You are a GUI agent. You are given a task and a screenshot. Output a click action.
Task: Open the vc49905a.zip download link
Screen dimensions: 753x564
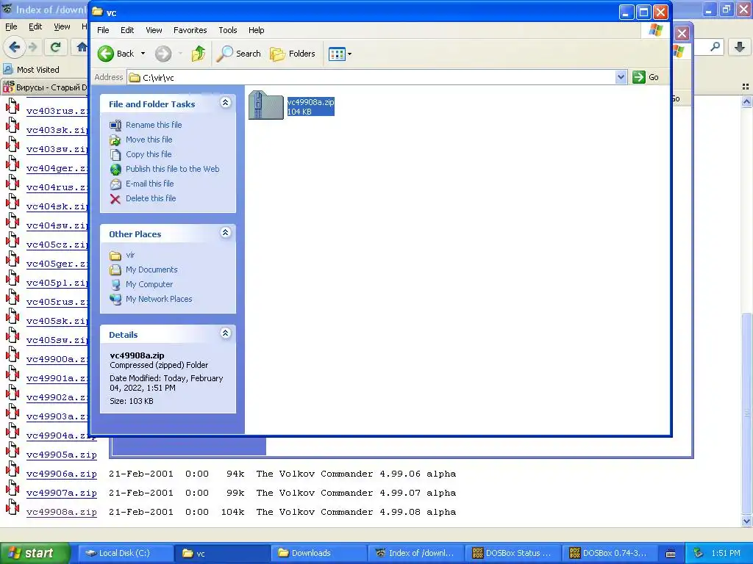[62, 454]
